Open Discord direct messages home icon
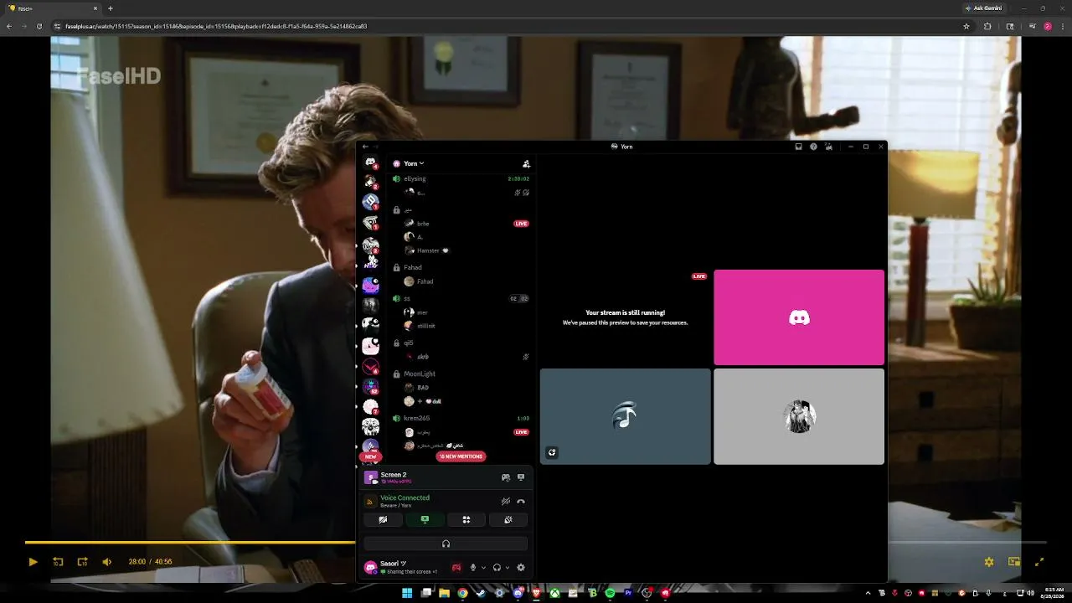Image resolution: width=1072 pixels, height=603 pixels. (370, 162)
